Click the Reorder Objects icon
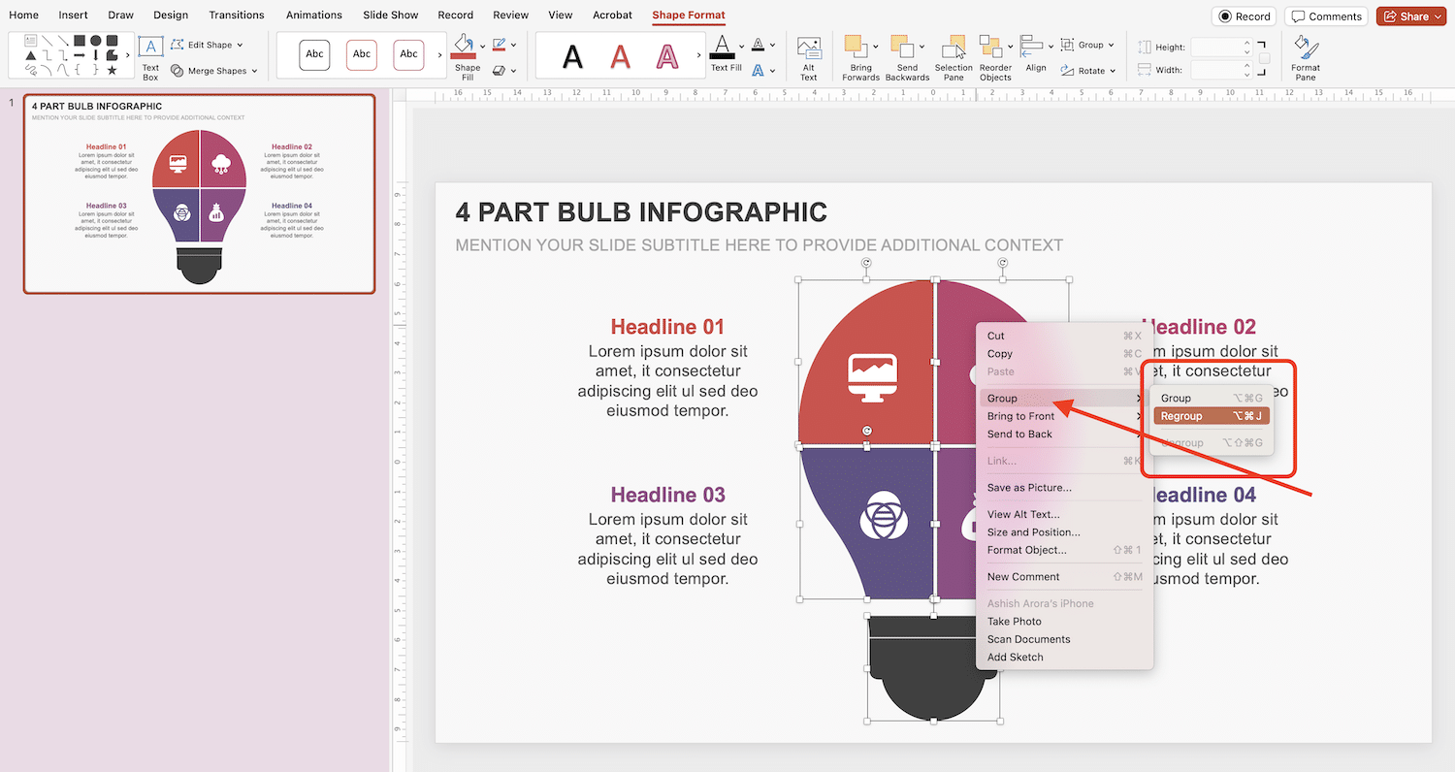Image resolution: width=1455 pixels, height=772 pixels. [x=989, y=47]
